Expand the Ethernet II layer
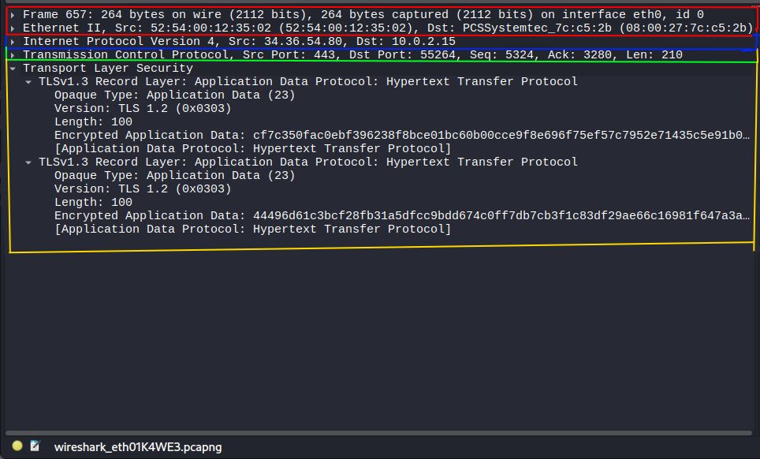Screen dimensions: 760x459 tap(13, 28)
